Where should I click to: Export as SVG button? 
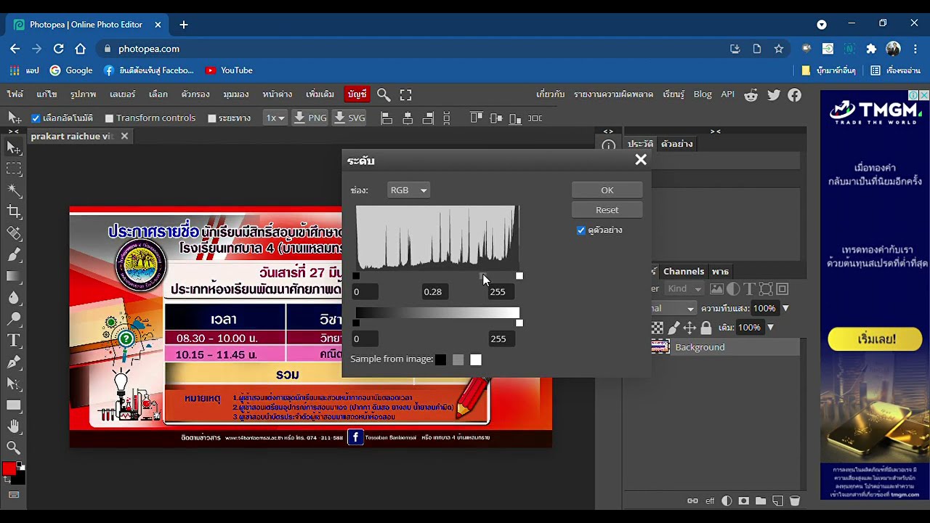click(x=349, y=118)
